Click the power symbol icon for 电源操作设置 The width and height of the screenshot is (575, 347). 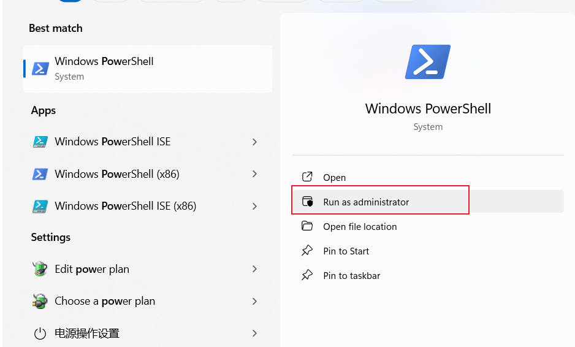(40, 334)
